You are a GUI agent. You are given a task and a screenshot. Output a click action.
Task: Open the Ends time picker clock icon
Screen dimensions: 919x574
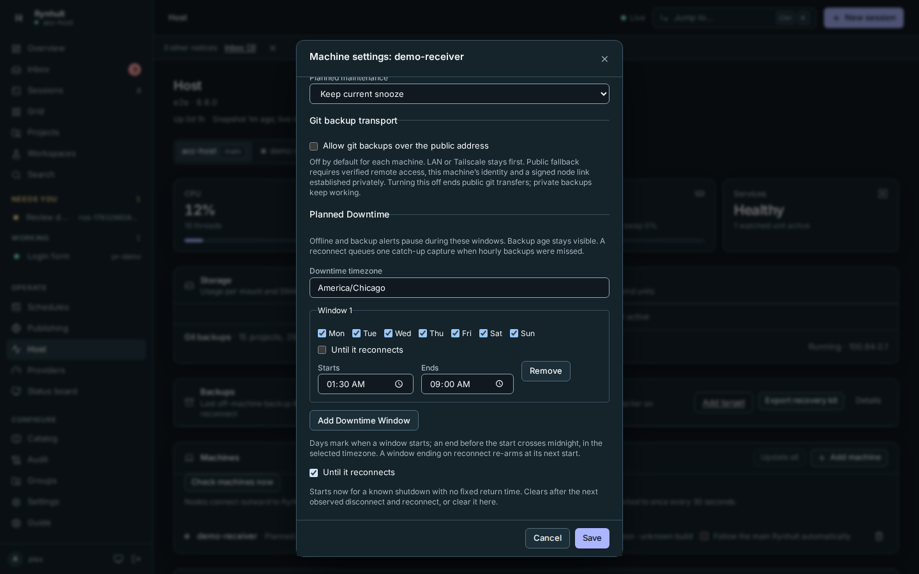499,384
